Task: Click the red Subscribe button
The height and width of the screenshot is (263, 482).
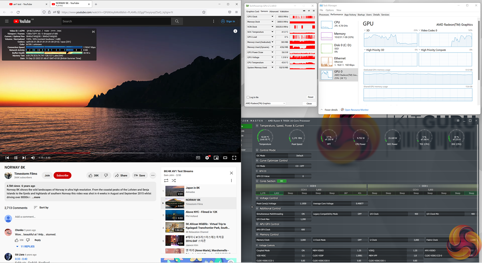Action: 62,176
